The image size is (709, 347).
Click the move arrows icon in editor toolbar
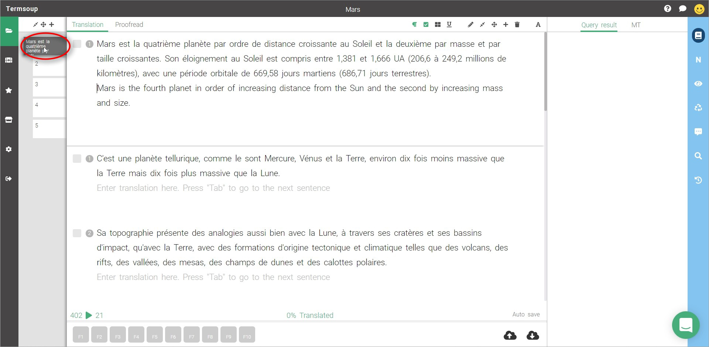click(494, 25)
